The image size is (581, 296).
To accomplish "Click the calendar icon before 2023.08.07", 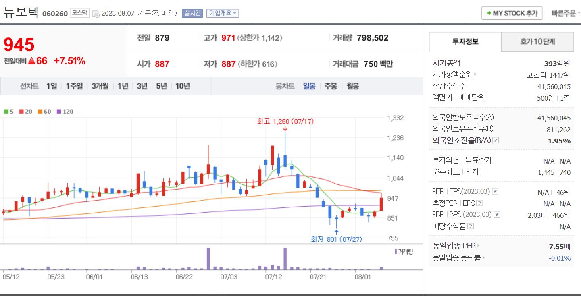I will tap(96, 14).
